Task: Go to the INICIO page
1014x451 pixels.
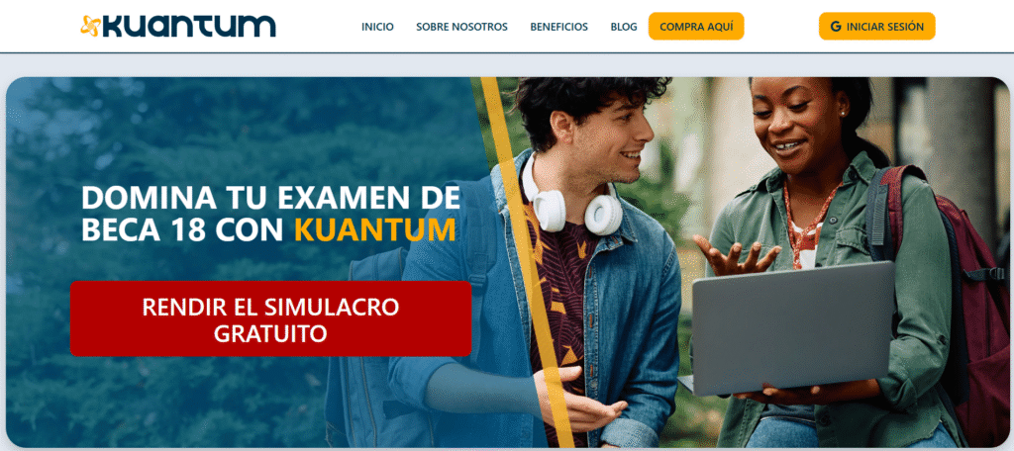Action: (x=377, y=27)
